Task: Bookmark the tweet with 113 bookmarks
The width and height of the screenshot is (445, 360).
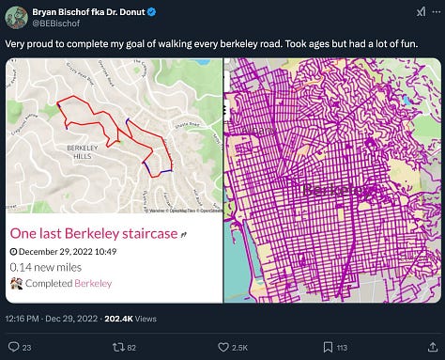Action: (x=328, y=347)
